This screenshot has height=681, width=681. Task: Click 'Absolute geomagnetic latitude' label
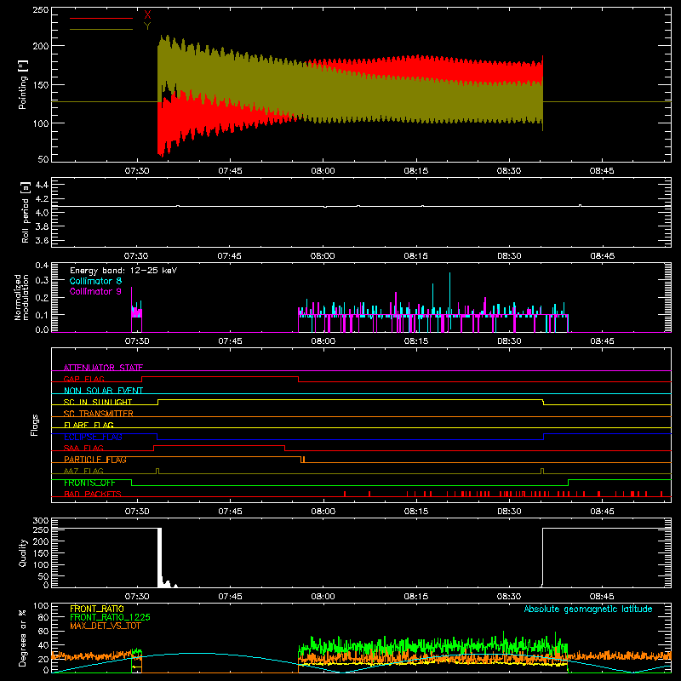pyautogui.click(x=588, y=609)
